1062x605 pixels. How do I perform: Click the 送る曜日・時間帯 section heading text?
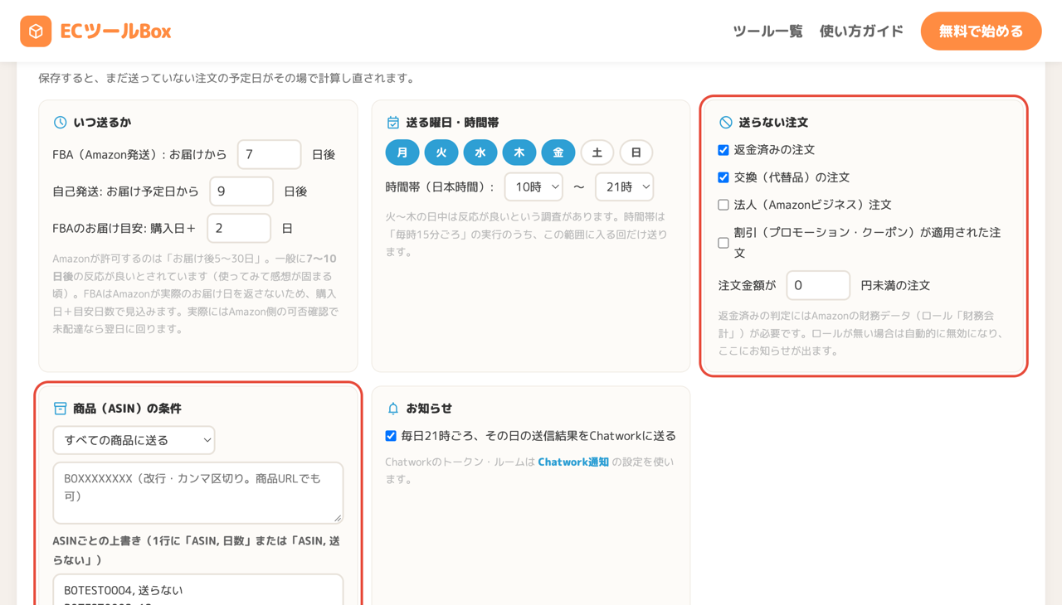(x=452, y=123)
